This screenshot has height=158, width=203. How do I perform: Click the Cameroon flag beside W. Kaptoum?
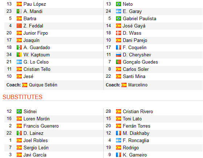[19, 55]
